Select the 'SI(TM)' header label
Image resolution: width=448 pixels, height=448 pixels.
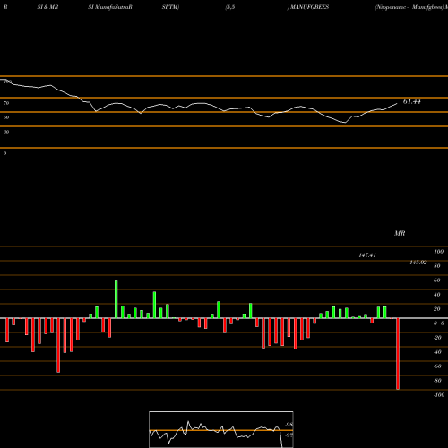click(170, 7)
